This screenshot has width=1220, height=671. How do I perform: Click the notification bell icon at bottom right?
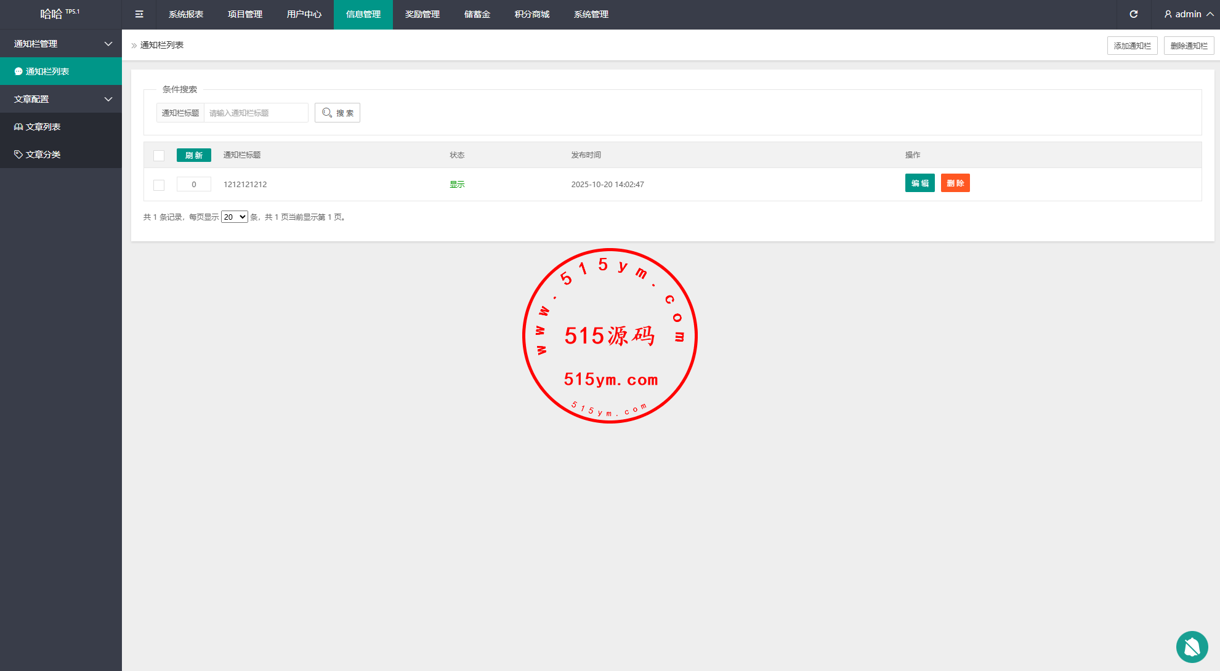(x=1192, y=647)
